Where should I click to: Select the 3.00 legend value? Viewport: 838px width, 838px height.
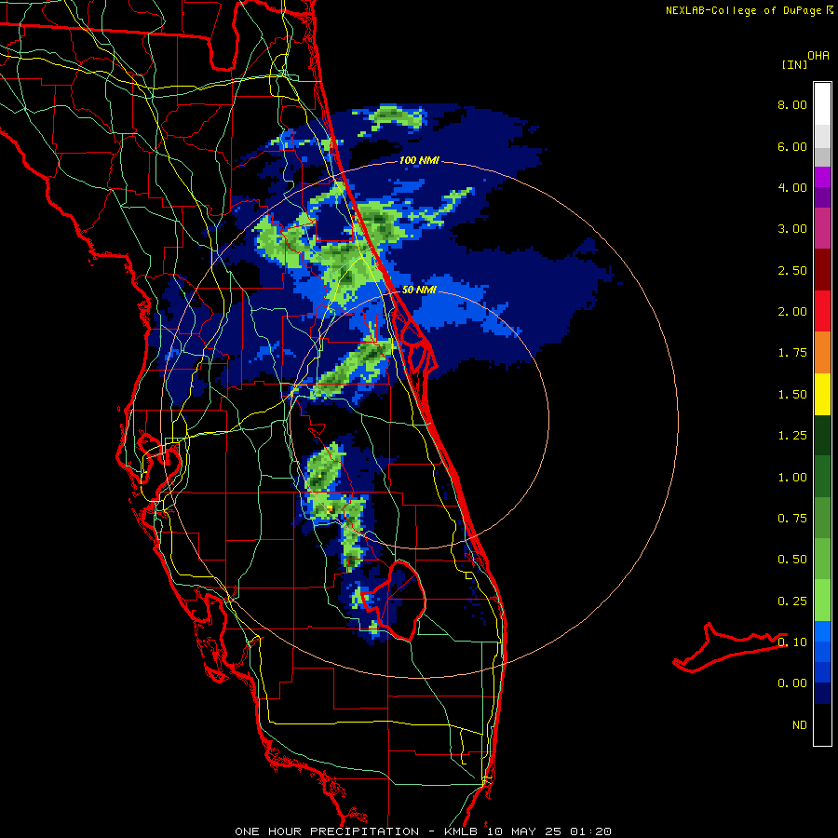click(x=792, y=229)
